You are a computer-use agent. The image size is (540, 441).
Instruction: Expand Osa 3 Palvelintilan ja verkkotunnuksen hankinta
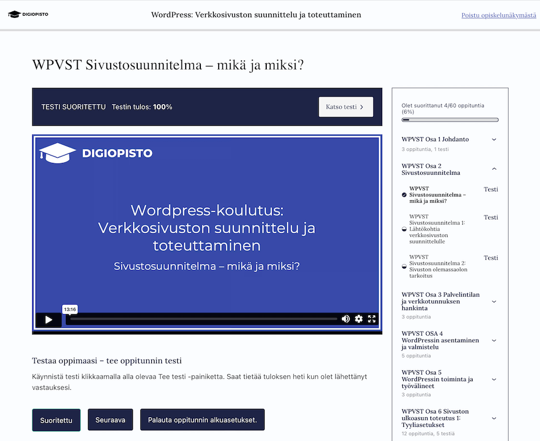pyautogui.click(x=494, y=302)
